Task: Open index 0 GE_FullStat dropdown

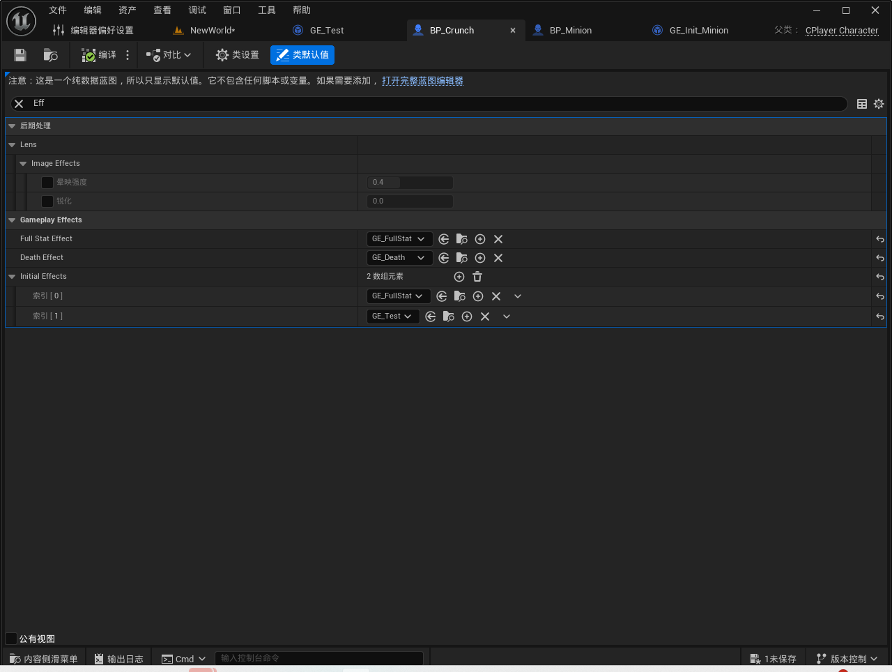Action: coord(399,296)
